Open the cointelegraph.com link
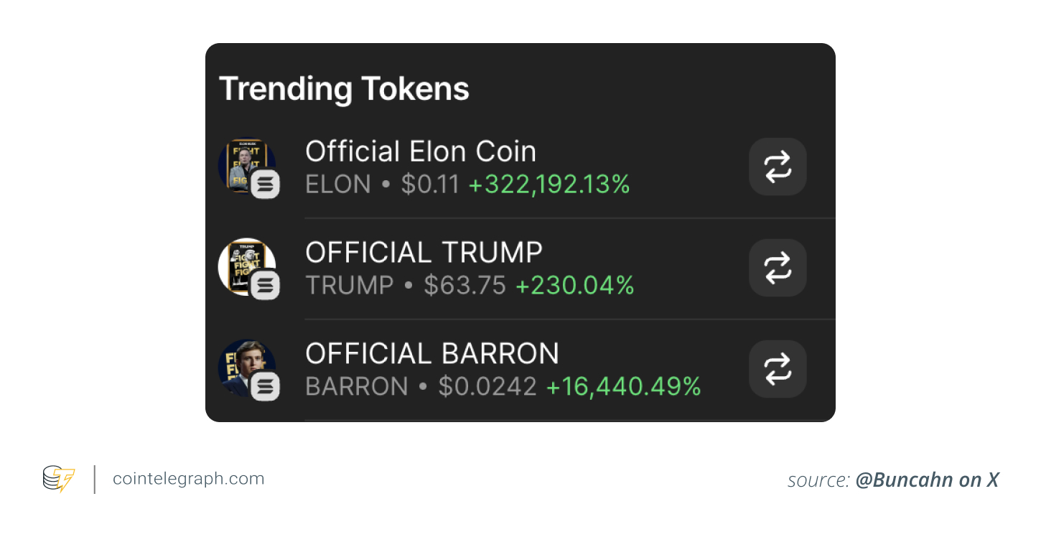The image size is (1041, 537). click(188, 478)
